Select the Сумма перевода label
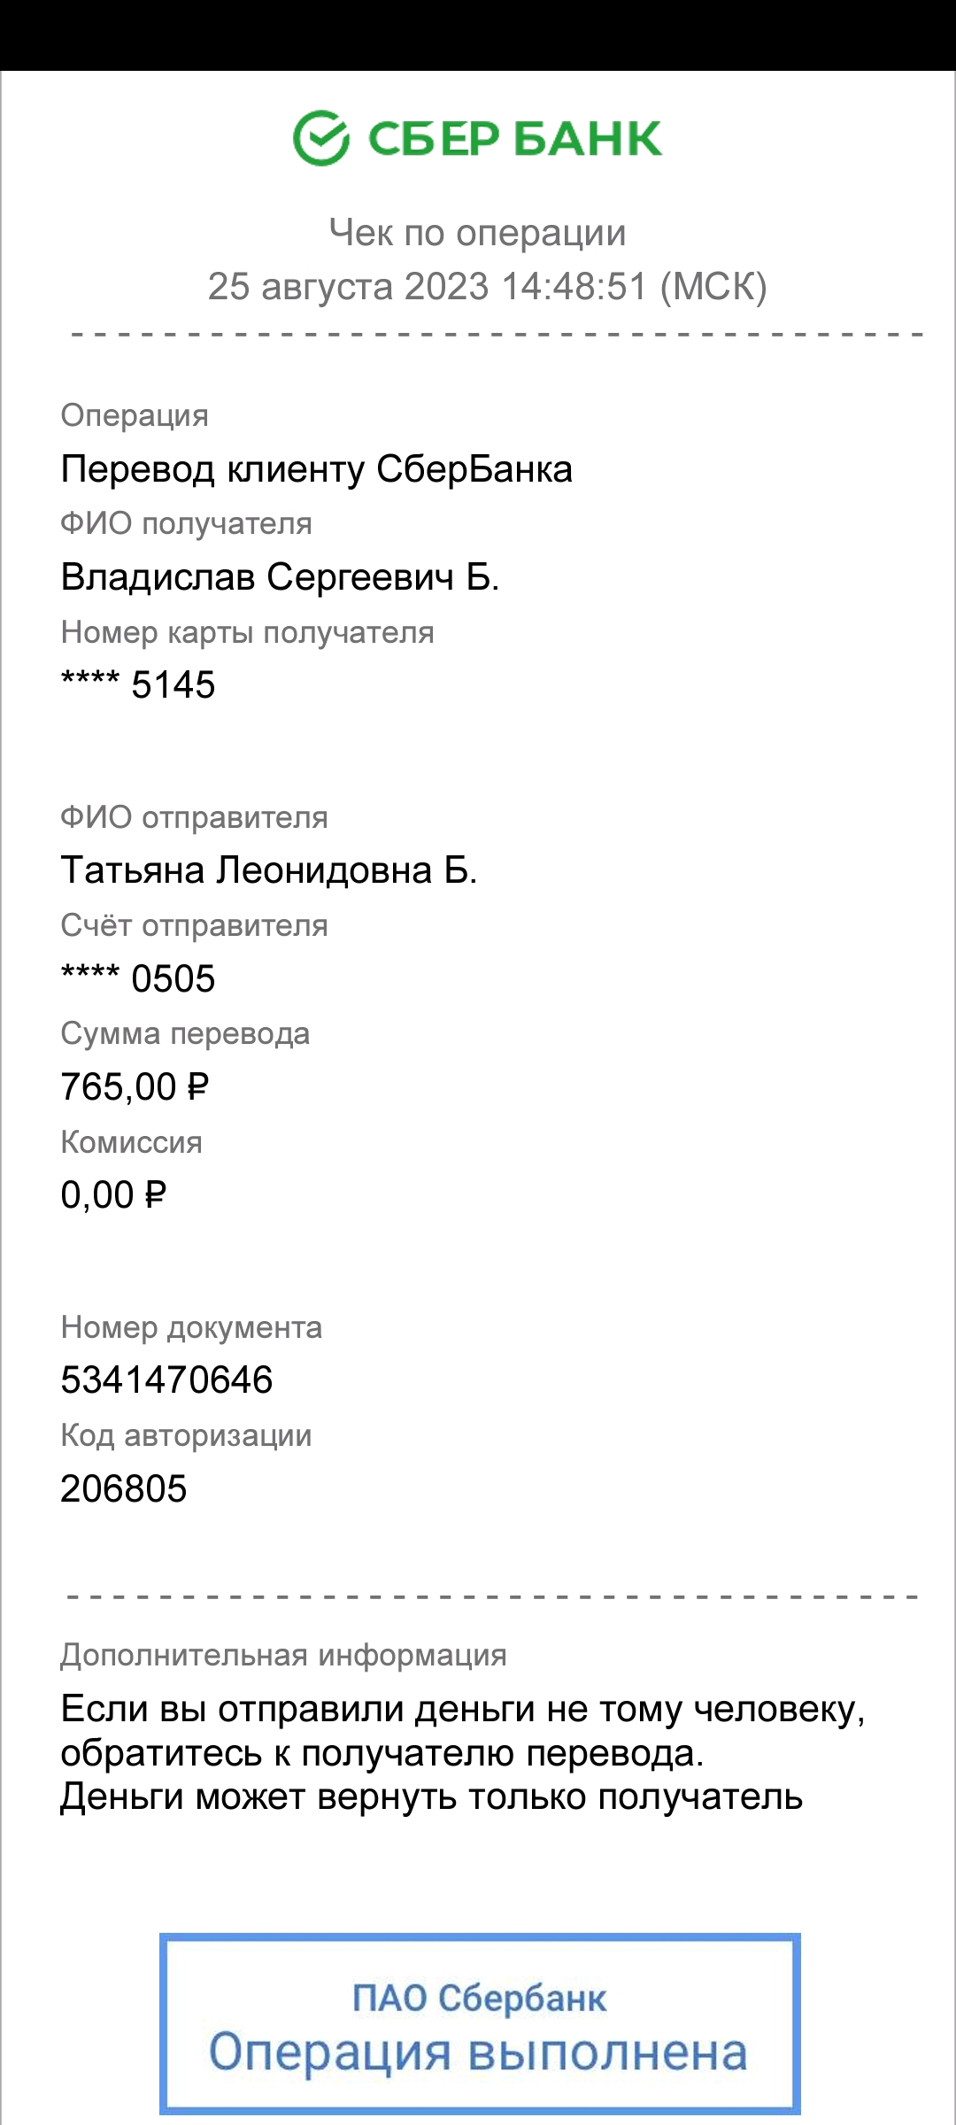 (185, 1033)
